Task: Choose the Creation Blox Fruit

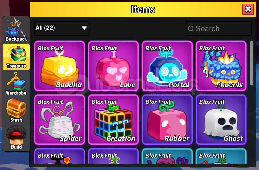Action: [113, 120]
